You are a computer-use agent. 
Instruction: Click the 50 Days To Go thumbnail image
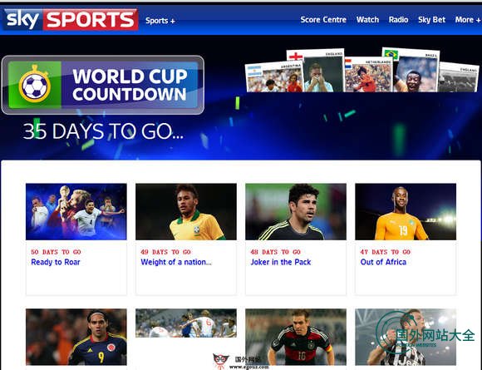pyautogui.click(x=76, y=211)
